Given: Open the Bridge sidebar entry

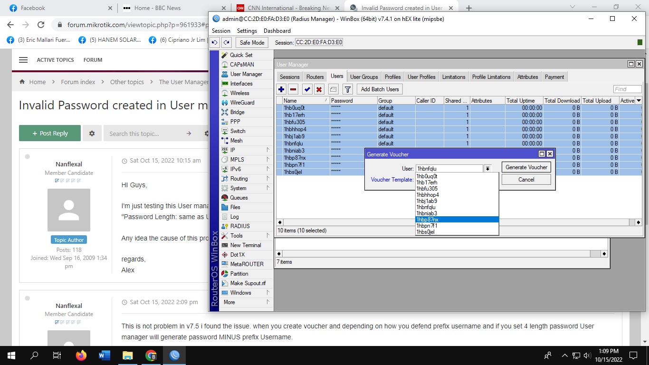Looking at the screenshot, I should pos(237,112).
